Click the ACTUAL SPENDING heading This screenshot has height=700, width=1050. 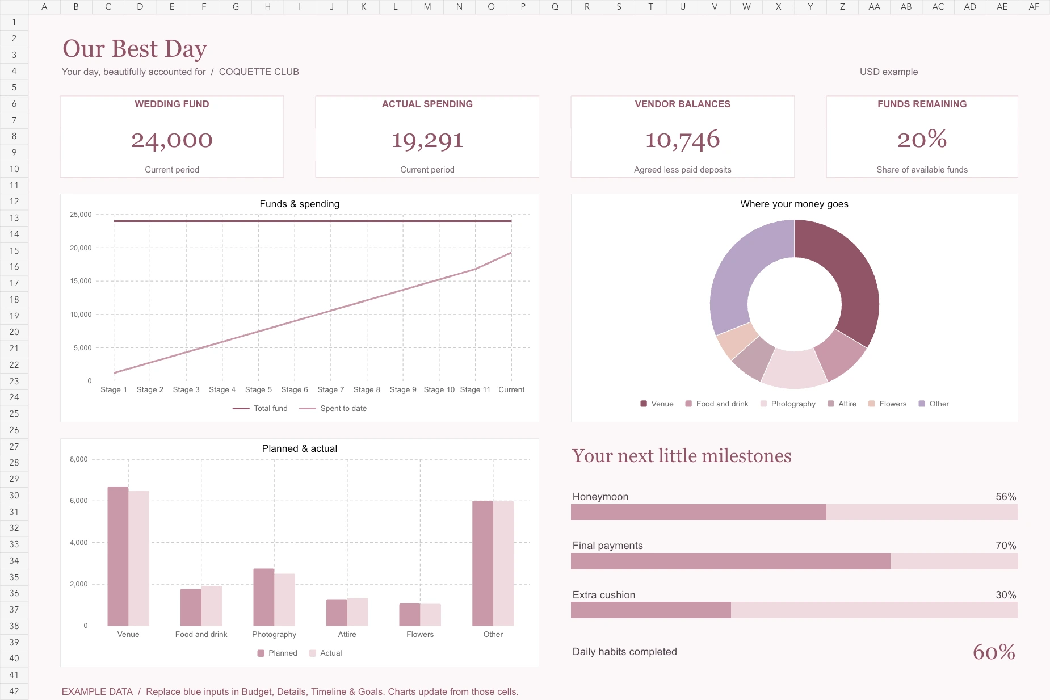click(427, 104)
